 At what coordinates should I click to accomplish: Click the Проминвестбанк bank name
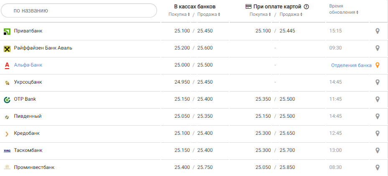(34, 167)
